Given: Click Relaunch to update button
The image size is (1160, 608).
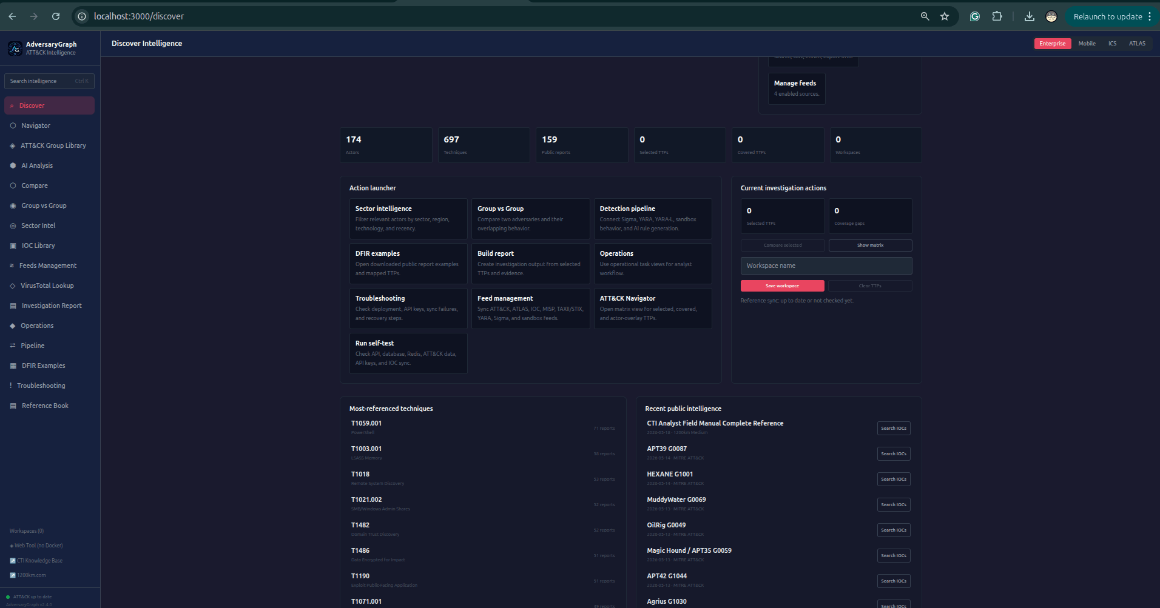Looking at the screenshot, I should tap(1111, 16).
